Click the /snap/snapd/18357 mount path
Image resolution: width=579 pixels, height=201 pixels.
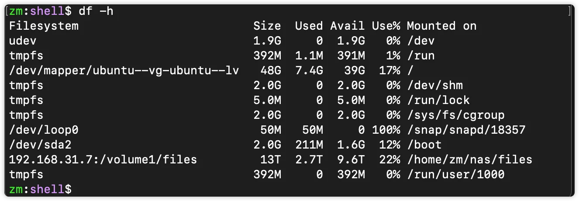466,130
